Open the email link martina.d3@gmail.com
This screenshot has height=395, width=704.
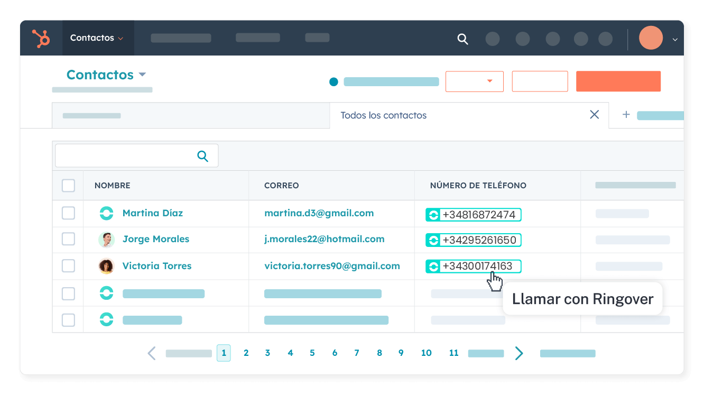[319, 213]
